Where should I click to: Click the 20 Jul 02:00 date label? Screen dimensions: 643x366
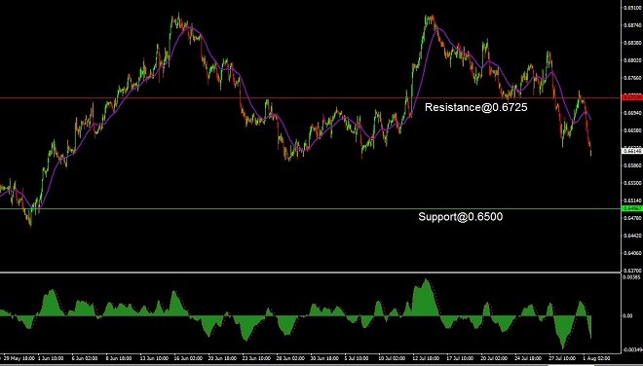494,358
